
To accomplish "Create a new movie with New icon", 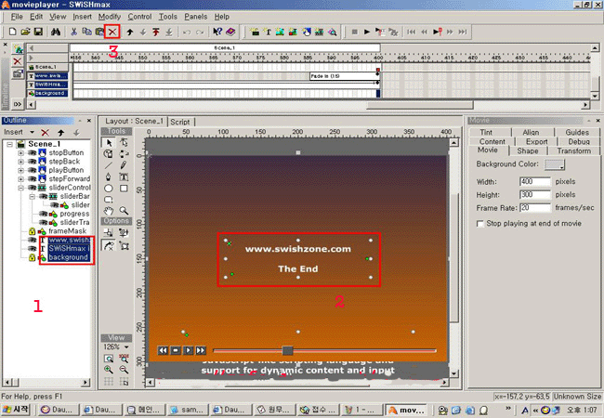I will [12, 32].
